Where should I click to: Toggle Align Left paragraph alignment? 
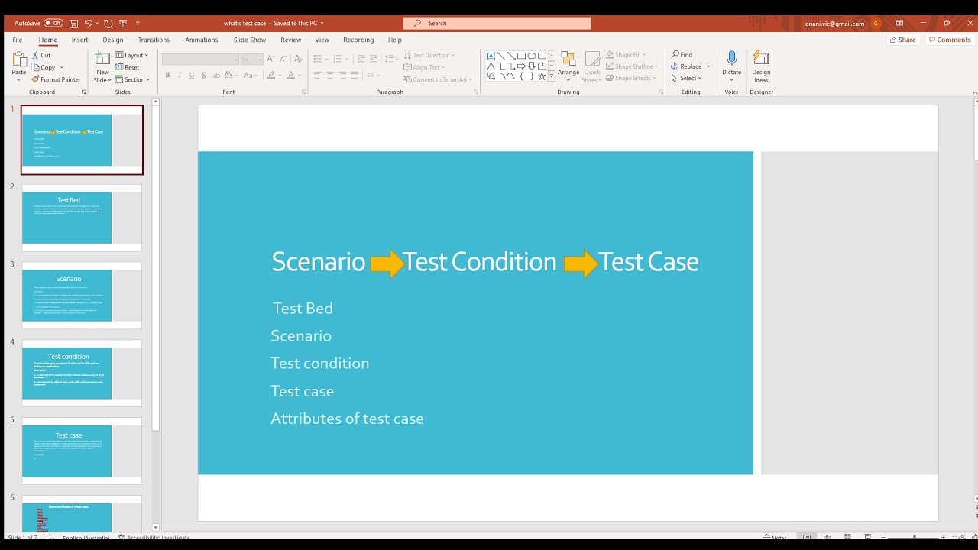(318, 75)
